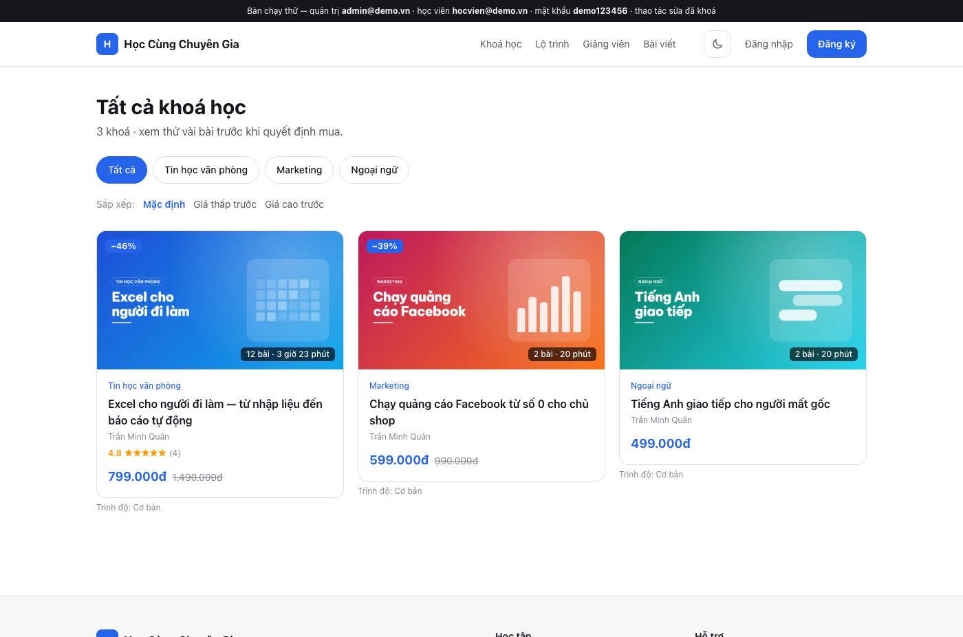Open the Khoá học nav menu

pos(501,44)
